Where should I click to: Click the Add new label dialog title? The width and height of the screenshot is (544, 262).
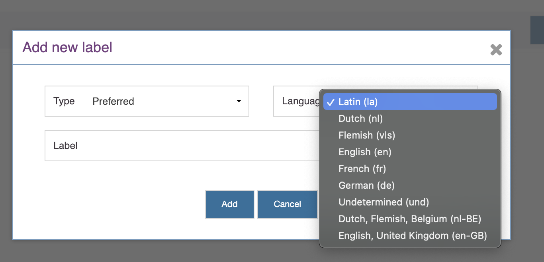pos(67,47)
